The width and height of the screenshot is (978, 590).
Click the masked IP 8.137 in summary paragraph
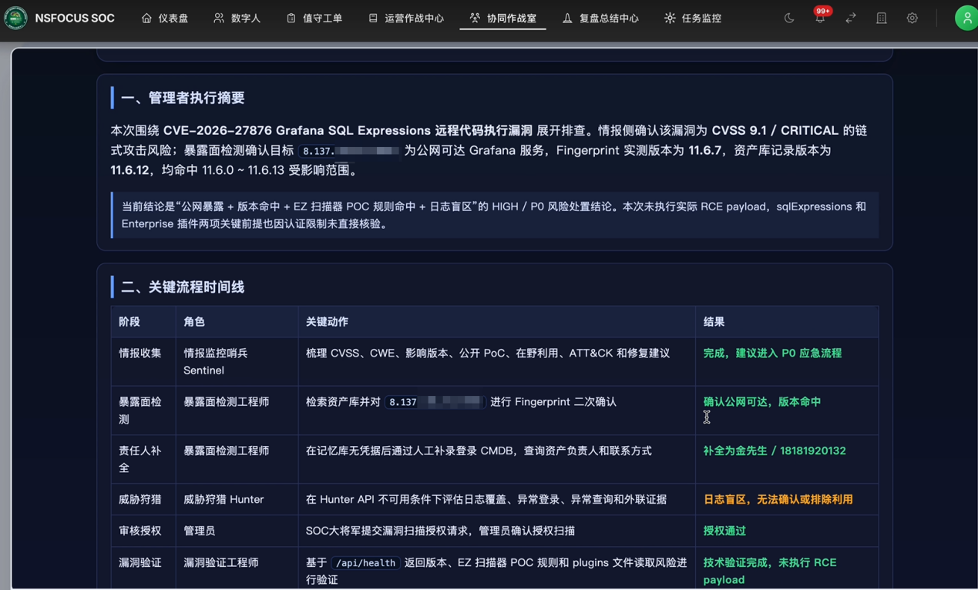pos(349,151)
